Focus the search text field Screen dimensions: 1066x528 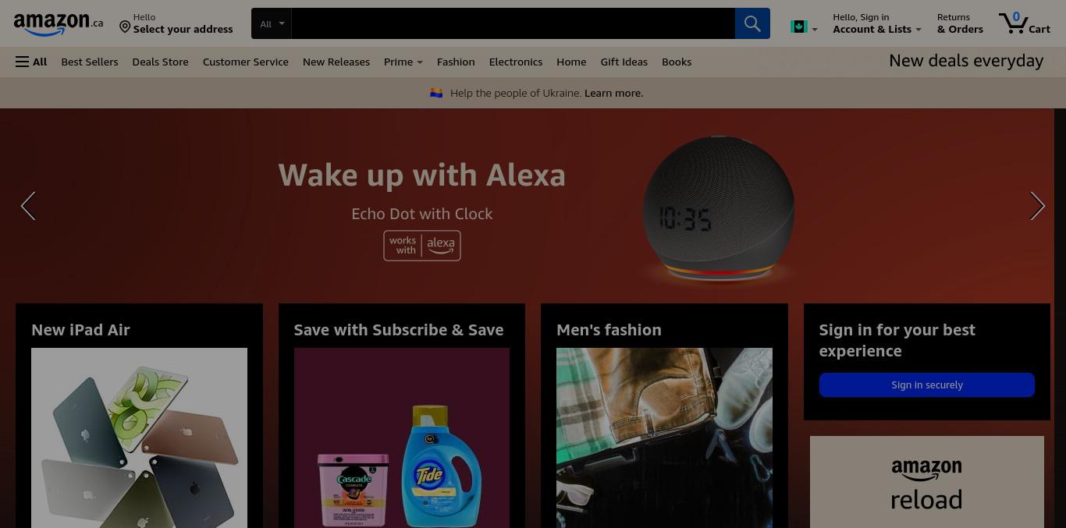tap(513, 23)
